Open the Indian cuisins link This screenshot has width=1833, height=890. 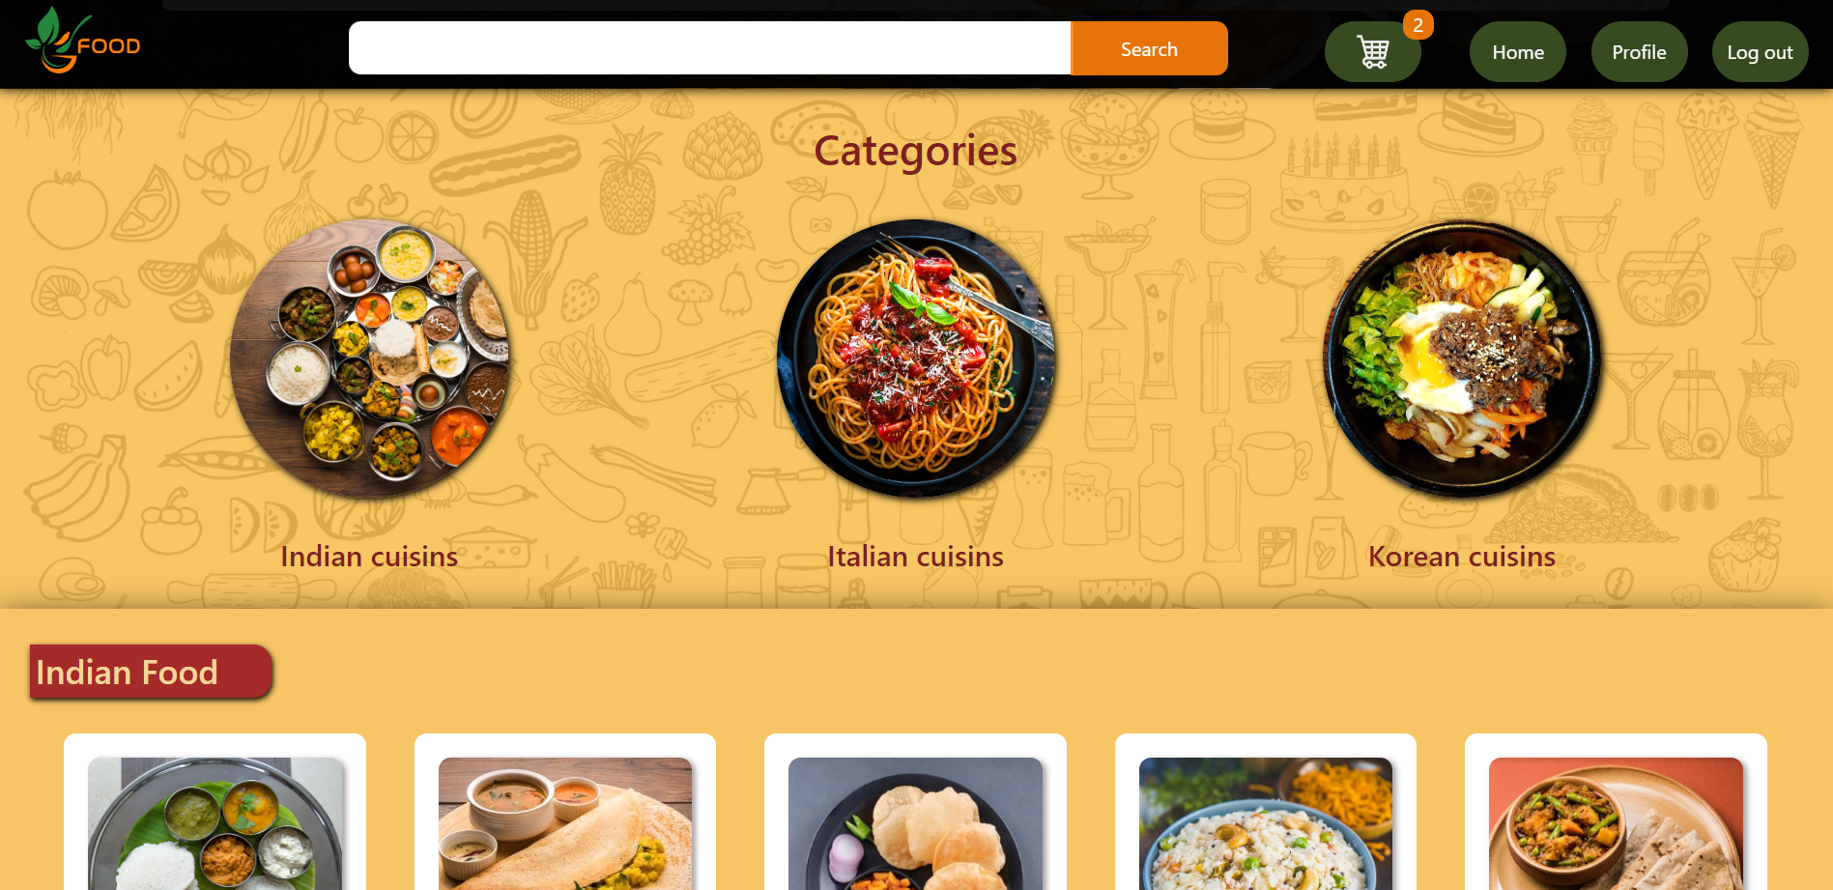369,557
